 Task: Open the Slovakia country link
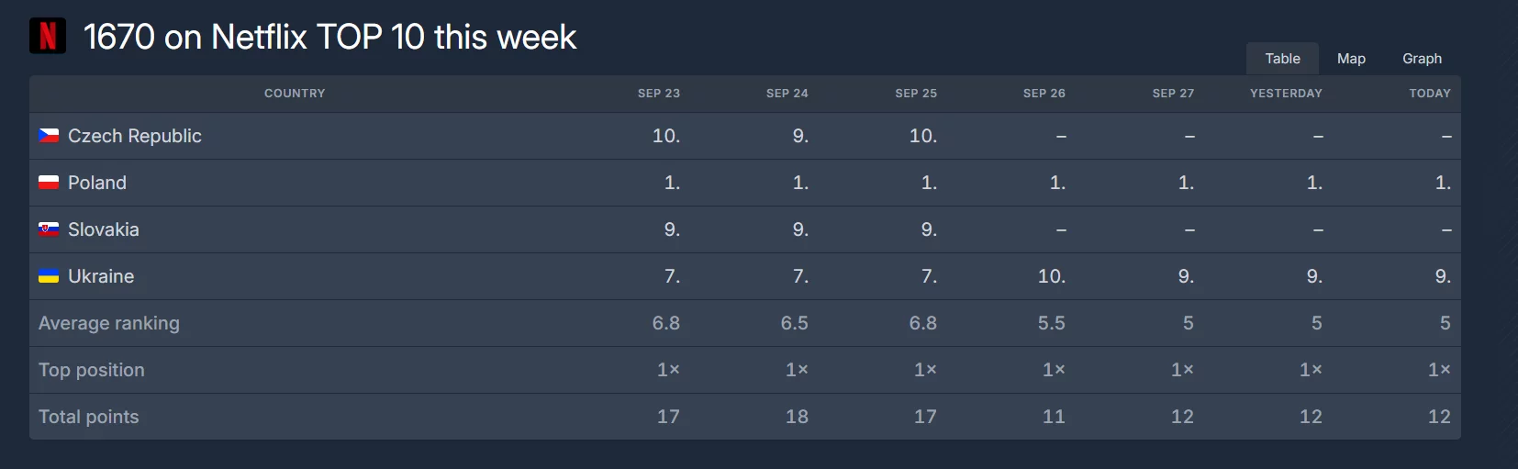[x=104, y=229]
